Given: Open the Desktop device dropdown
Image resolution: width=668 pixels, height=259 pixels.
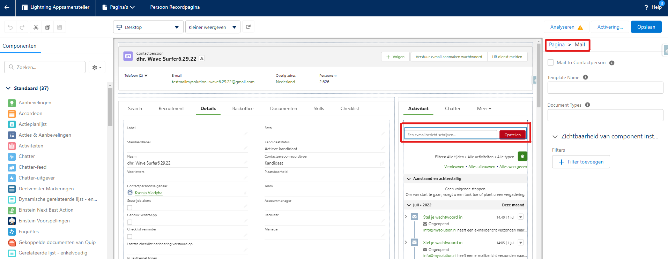Looking at the screenshot, I should [148, 27].
